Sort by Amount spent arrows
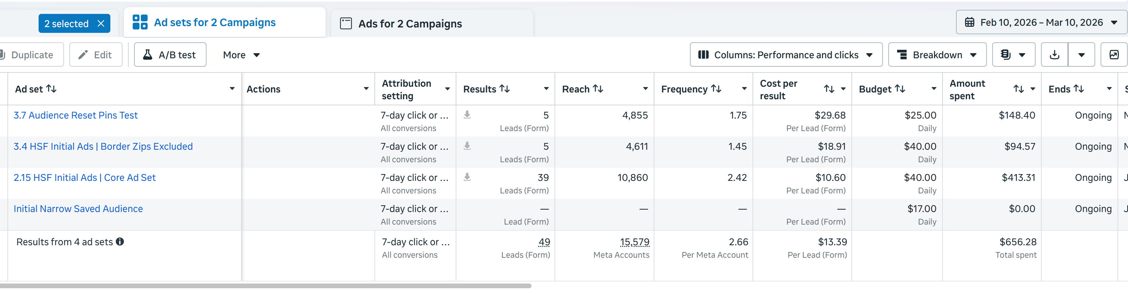The image size is (1128, 294). [1019, 89]
